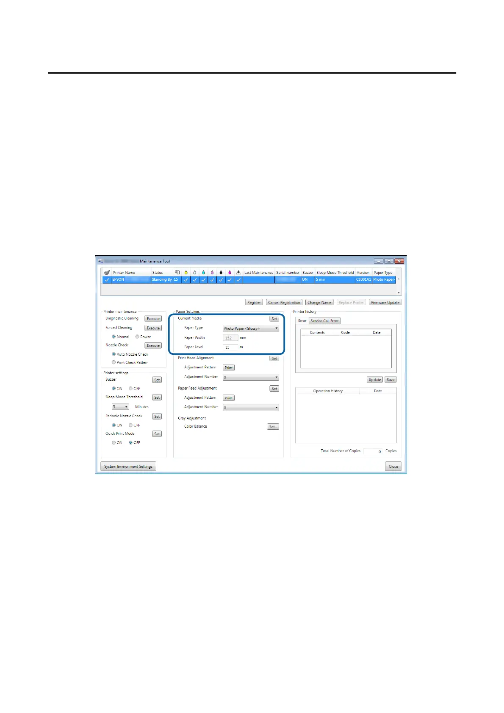Click the yellow ink drop icon
This screenshot has width=504, height=713.
pyautogui.click(x=186, y=272)
